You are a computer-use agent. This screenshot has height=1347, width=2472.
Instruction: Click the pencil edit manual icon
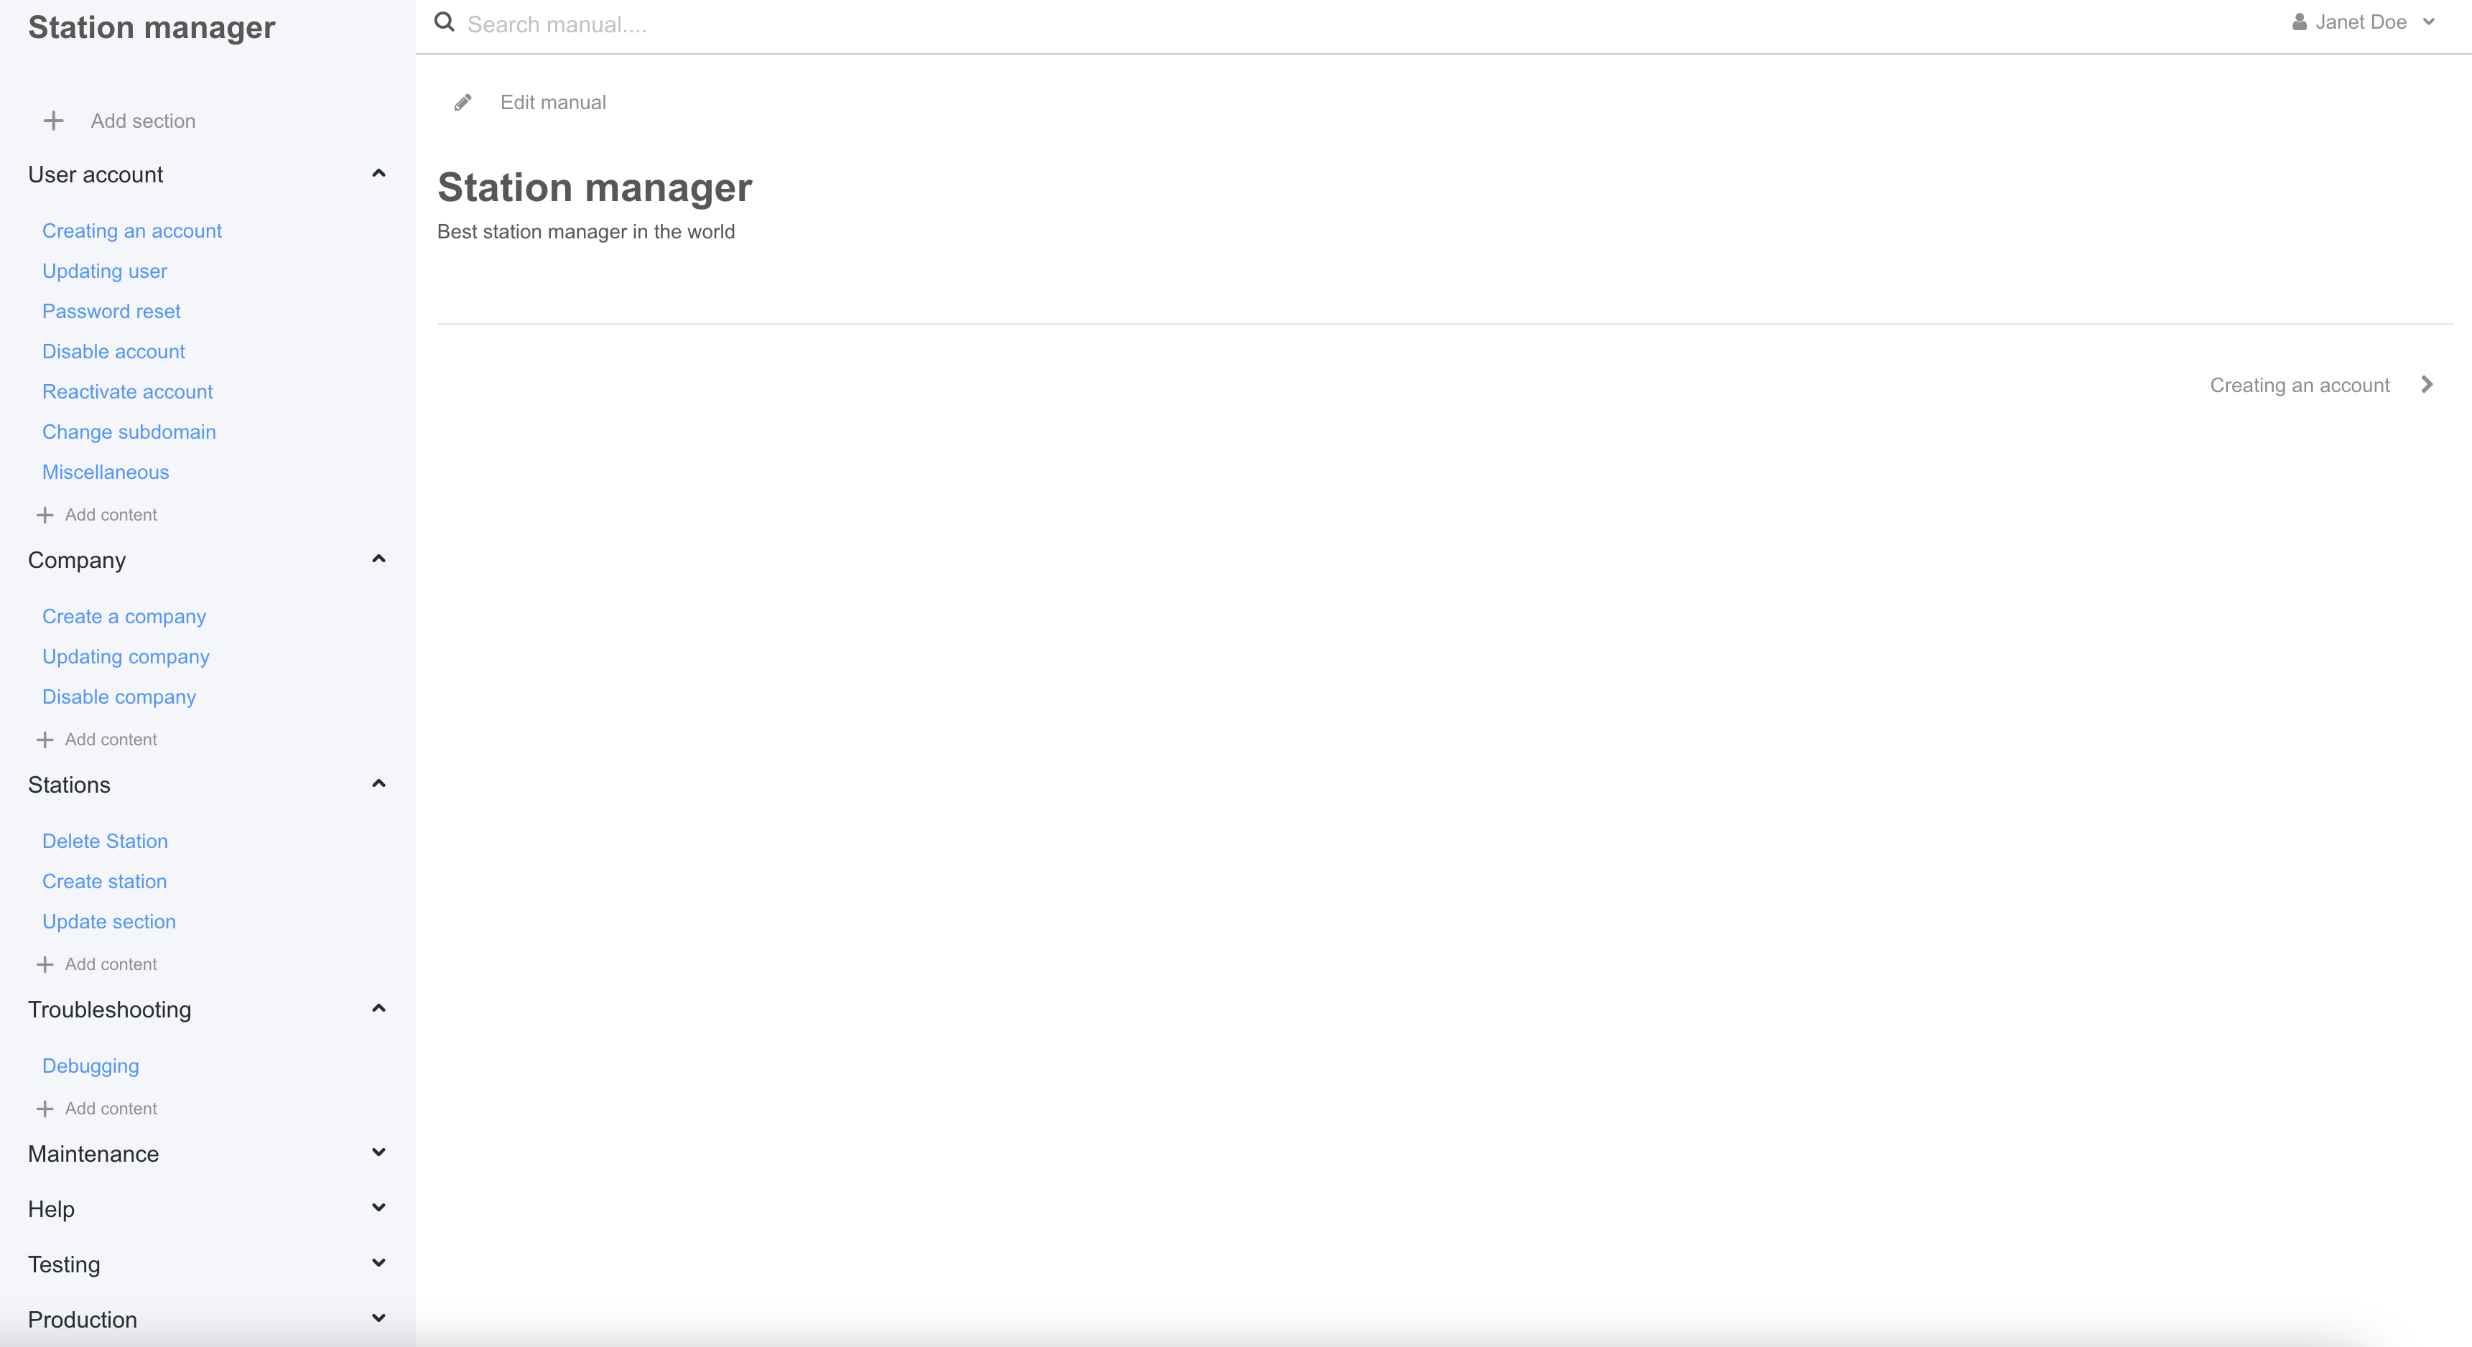click(463, 103)
